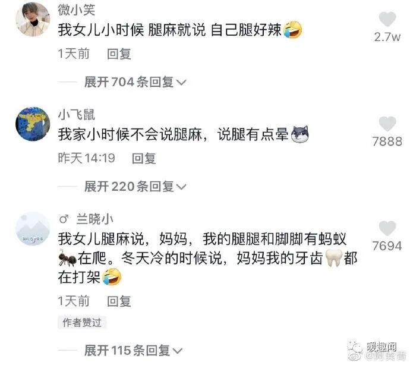Open the username 微小笑
This screenshot has width=410, height=365.
[x=76, y=10]
